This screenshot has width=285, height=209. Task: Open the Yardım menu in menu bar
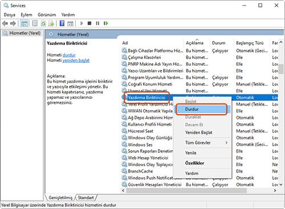[x=68, y=15]
